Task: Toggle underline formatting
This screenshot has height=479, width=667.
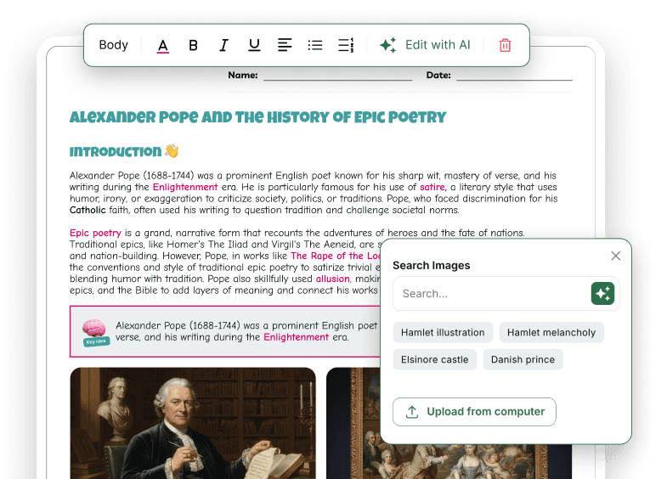Action: [x=254, y=45]
